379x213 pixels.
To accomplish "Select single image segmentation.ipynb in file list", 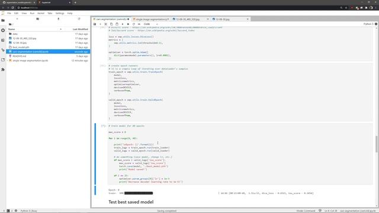I will point(48,60).
